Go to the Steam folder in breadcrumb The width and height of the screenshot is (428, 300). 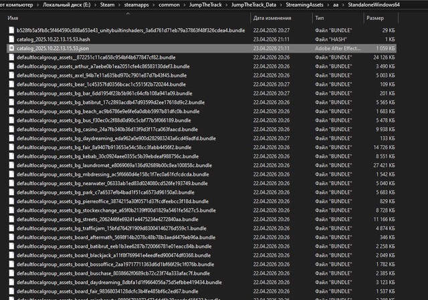(x=107, y=5)
